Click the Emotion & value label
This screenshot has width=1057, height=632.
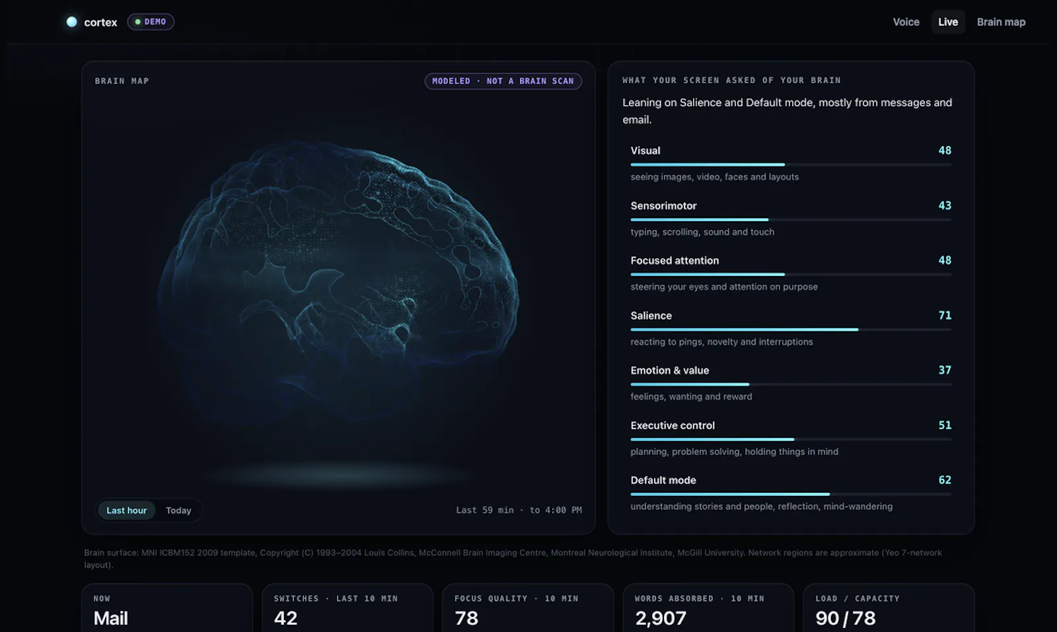coord(670,370)
